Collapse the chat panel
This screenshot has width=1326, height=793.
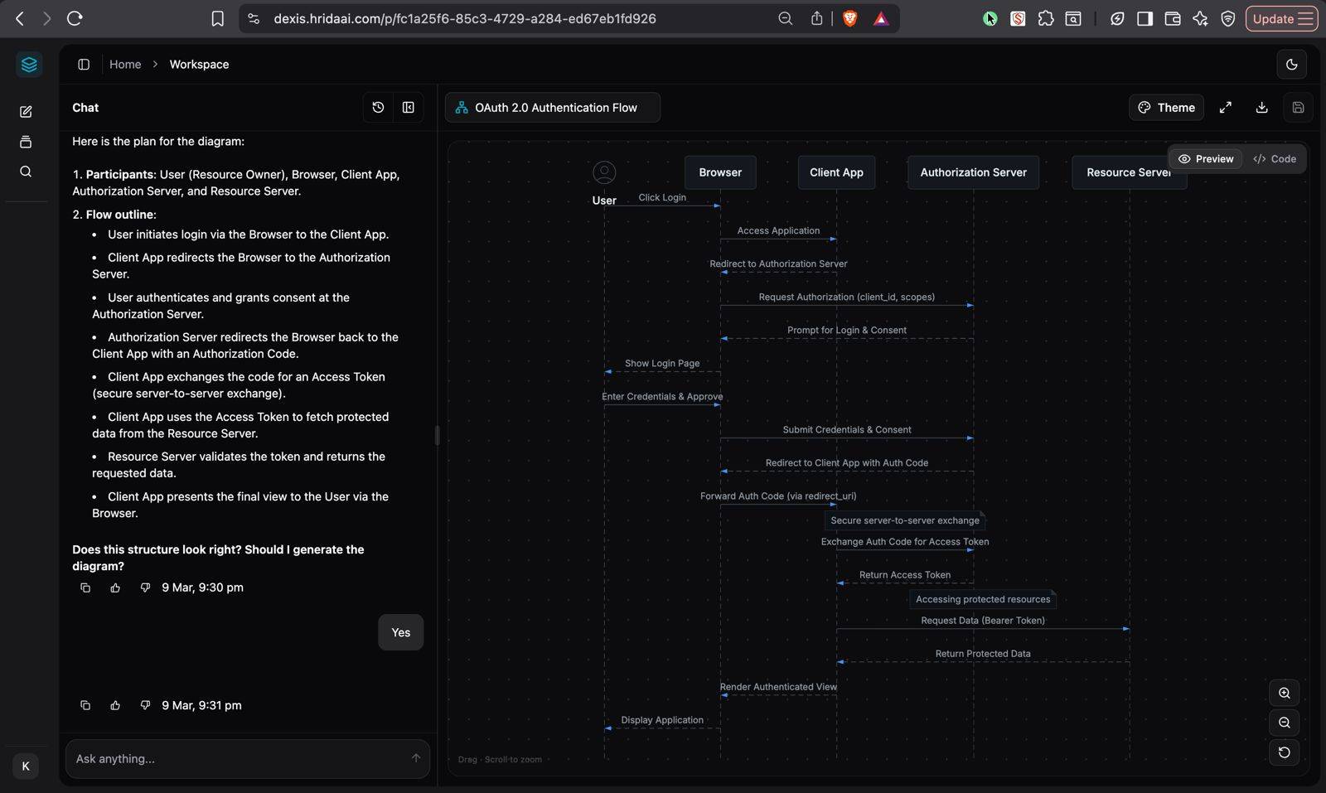coord(409,108)
